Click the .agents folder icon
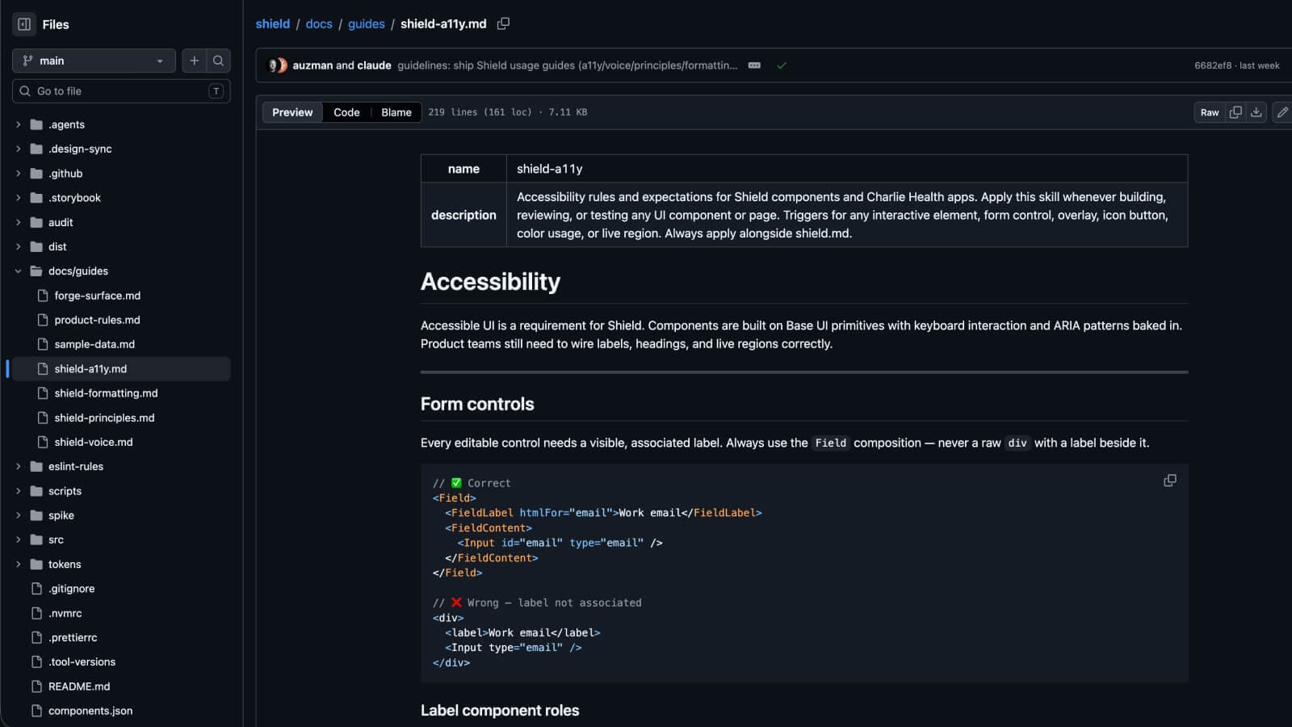This screenshot has height=727, width=1292. [x=36, y=124]
